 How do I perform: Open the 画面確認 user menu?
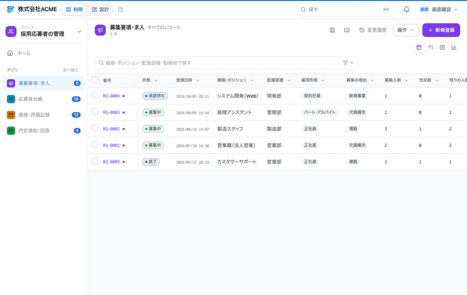click(439, 9)
